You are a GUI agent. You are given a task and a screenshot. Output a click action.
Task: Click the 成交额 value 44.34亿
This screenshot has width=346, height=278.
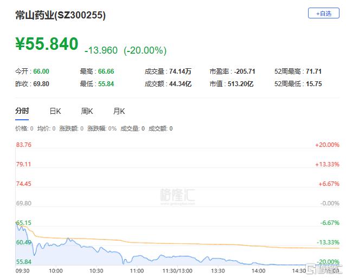point(180,84)
